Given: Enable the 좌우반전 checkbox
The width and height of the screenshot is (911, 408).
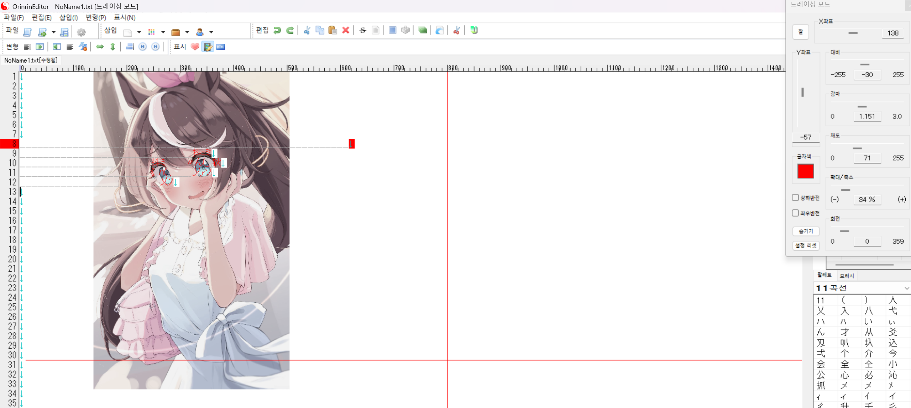Looking at the screenshot, I should tap(795, 213).
